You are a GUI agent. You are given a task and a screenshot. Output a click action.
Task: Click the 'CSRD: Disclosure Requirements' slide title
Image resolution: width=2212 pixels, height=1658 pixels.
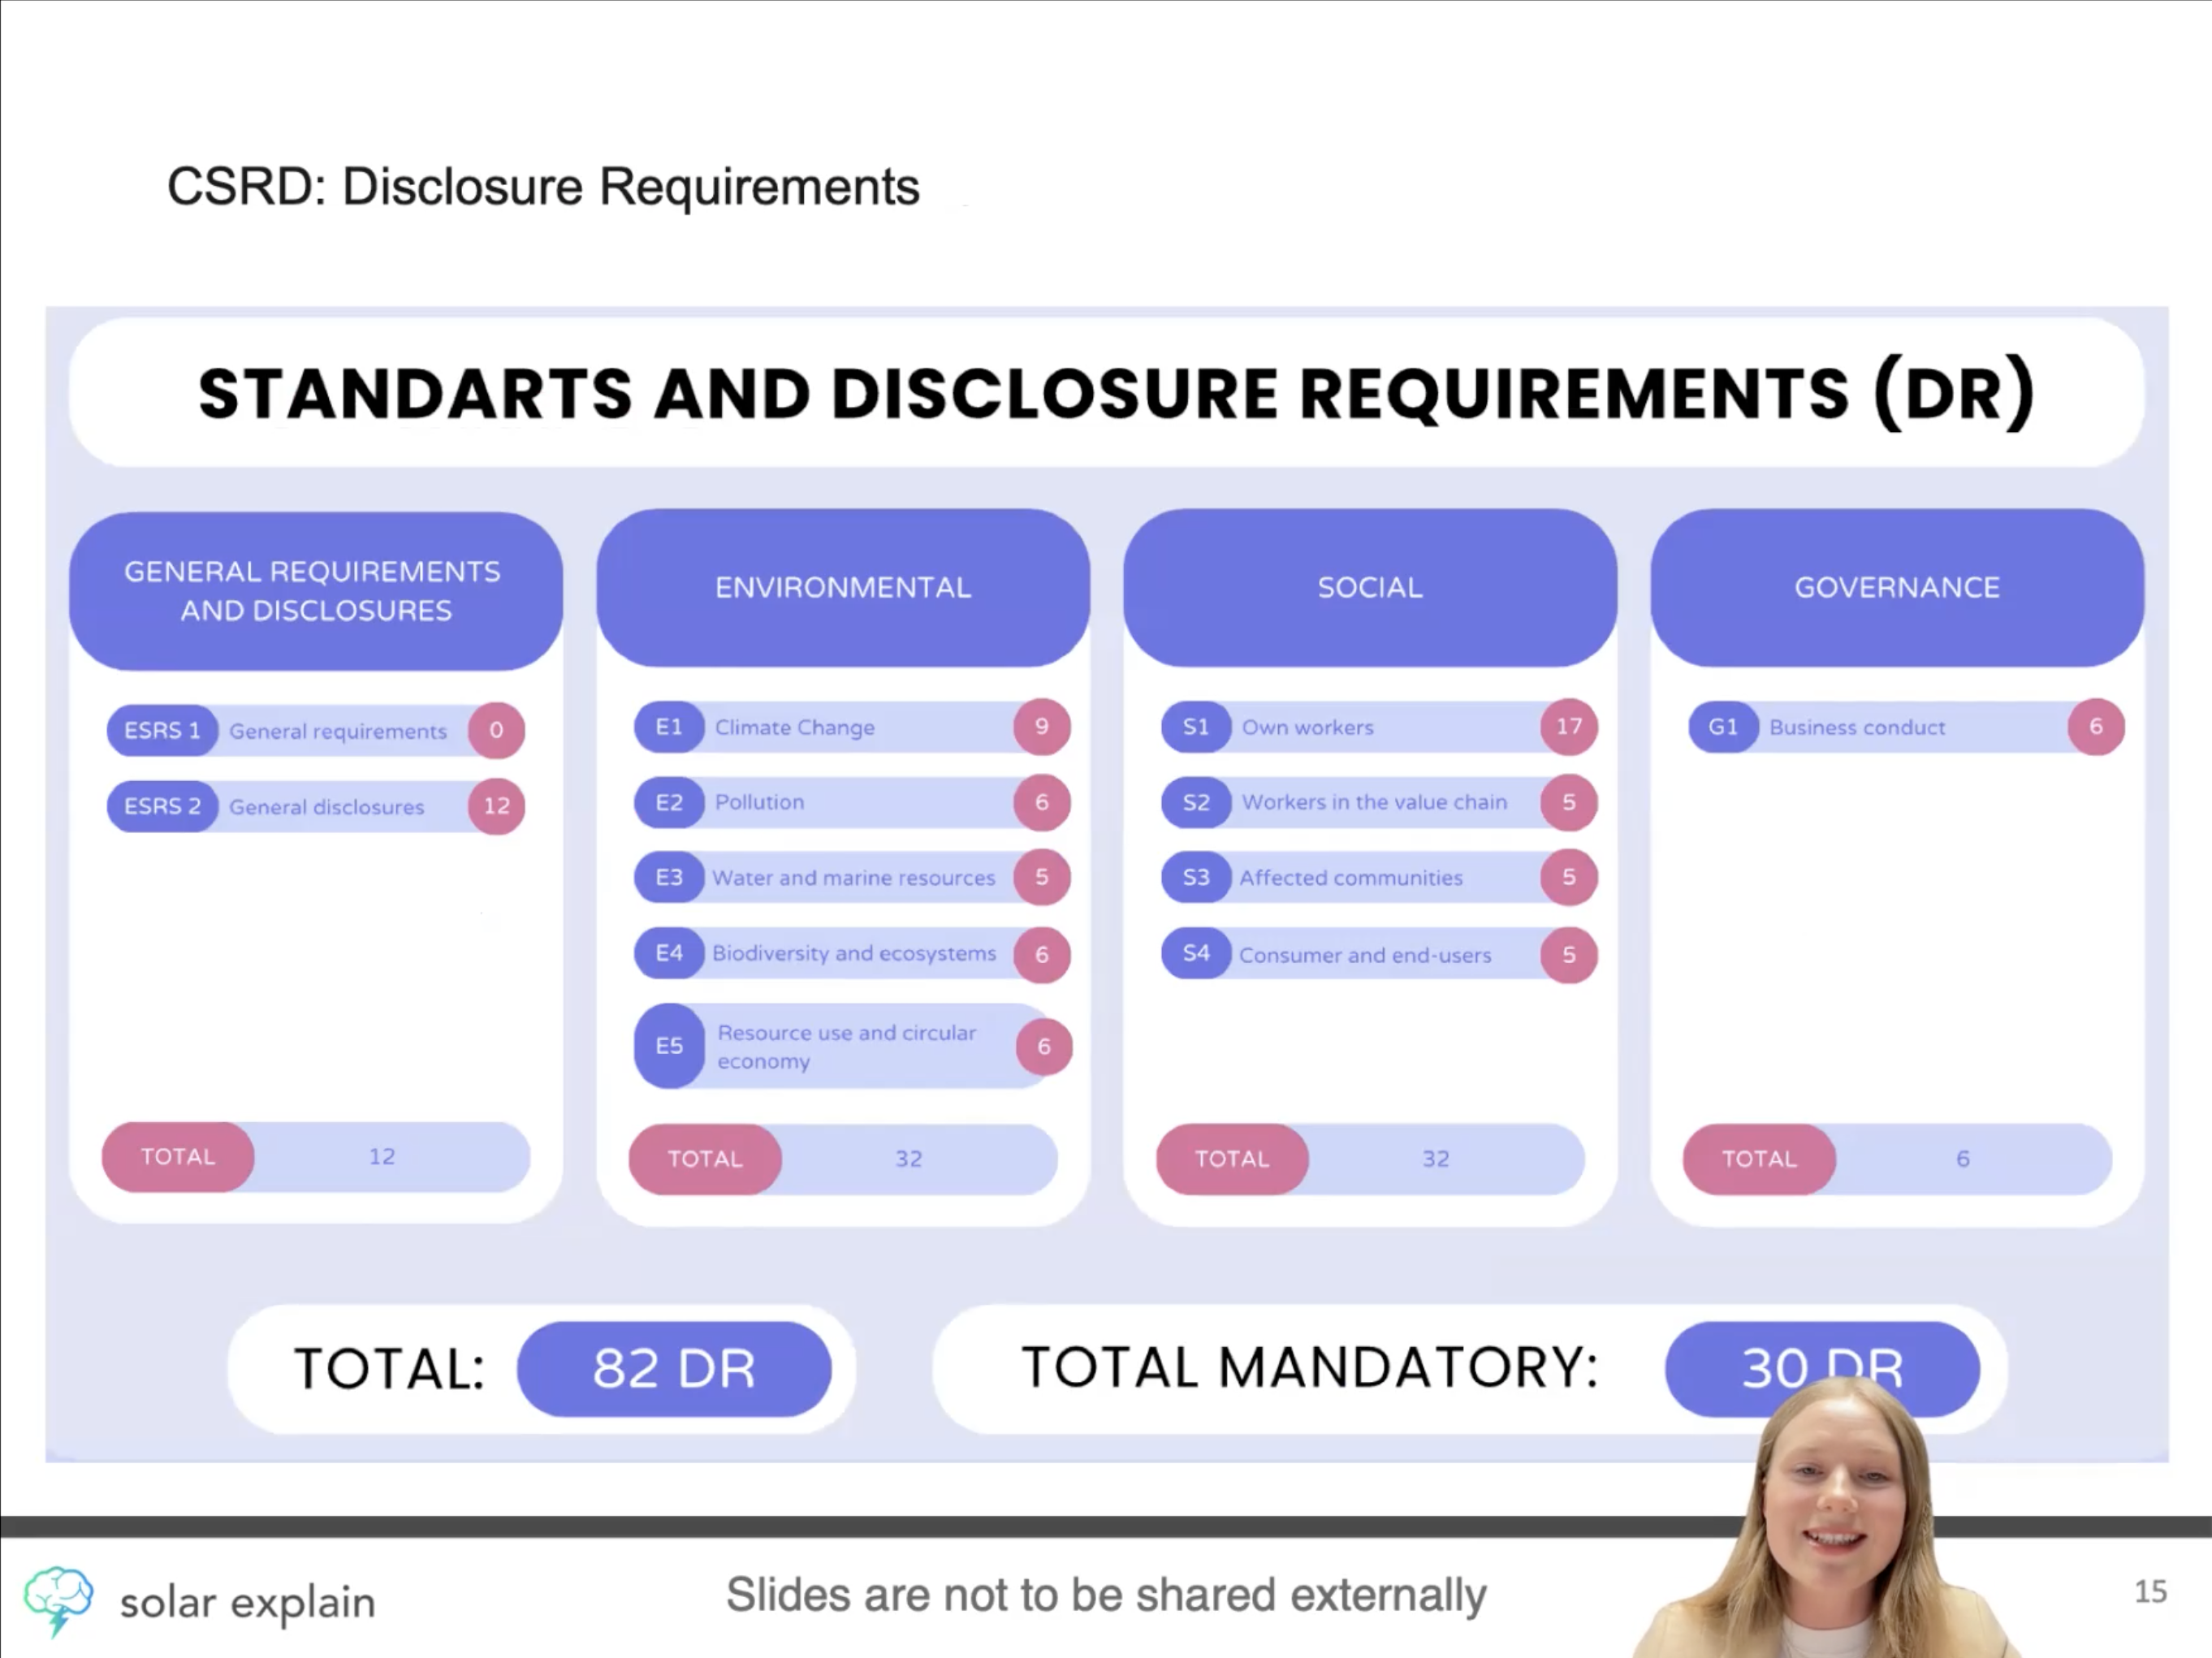click(x=543, y=187)
